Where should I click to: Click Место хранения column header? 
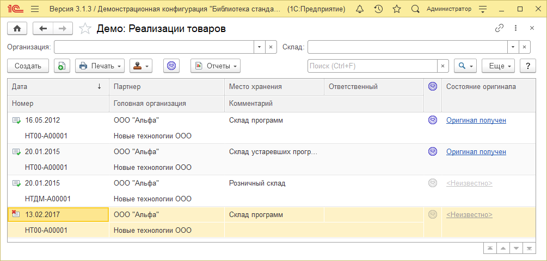click(274, 87)
